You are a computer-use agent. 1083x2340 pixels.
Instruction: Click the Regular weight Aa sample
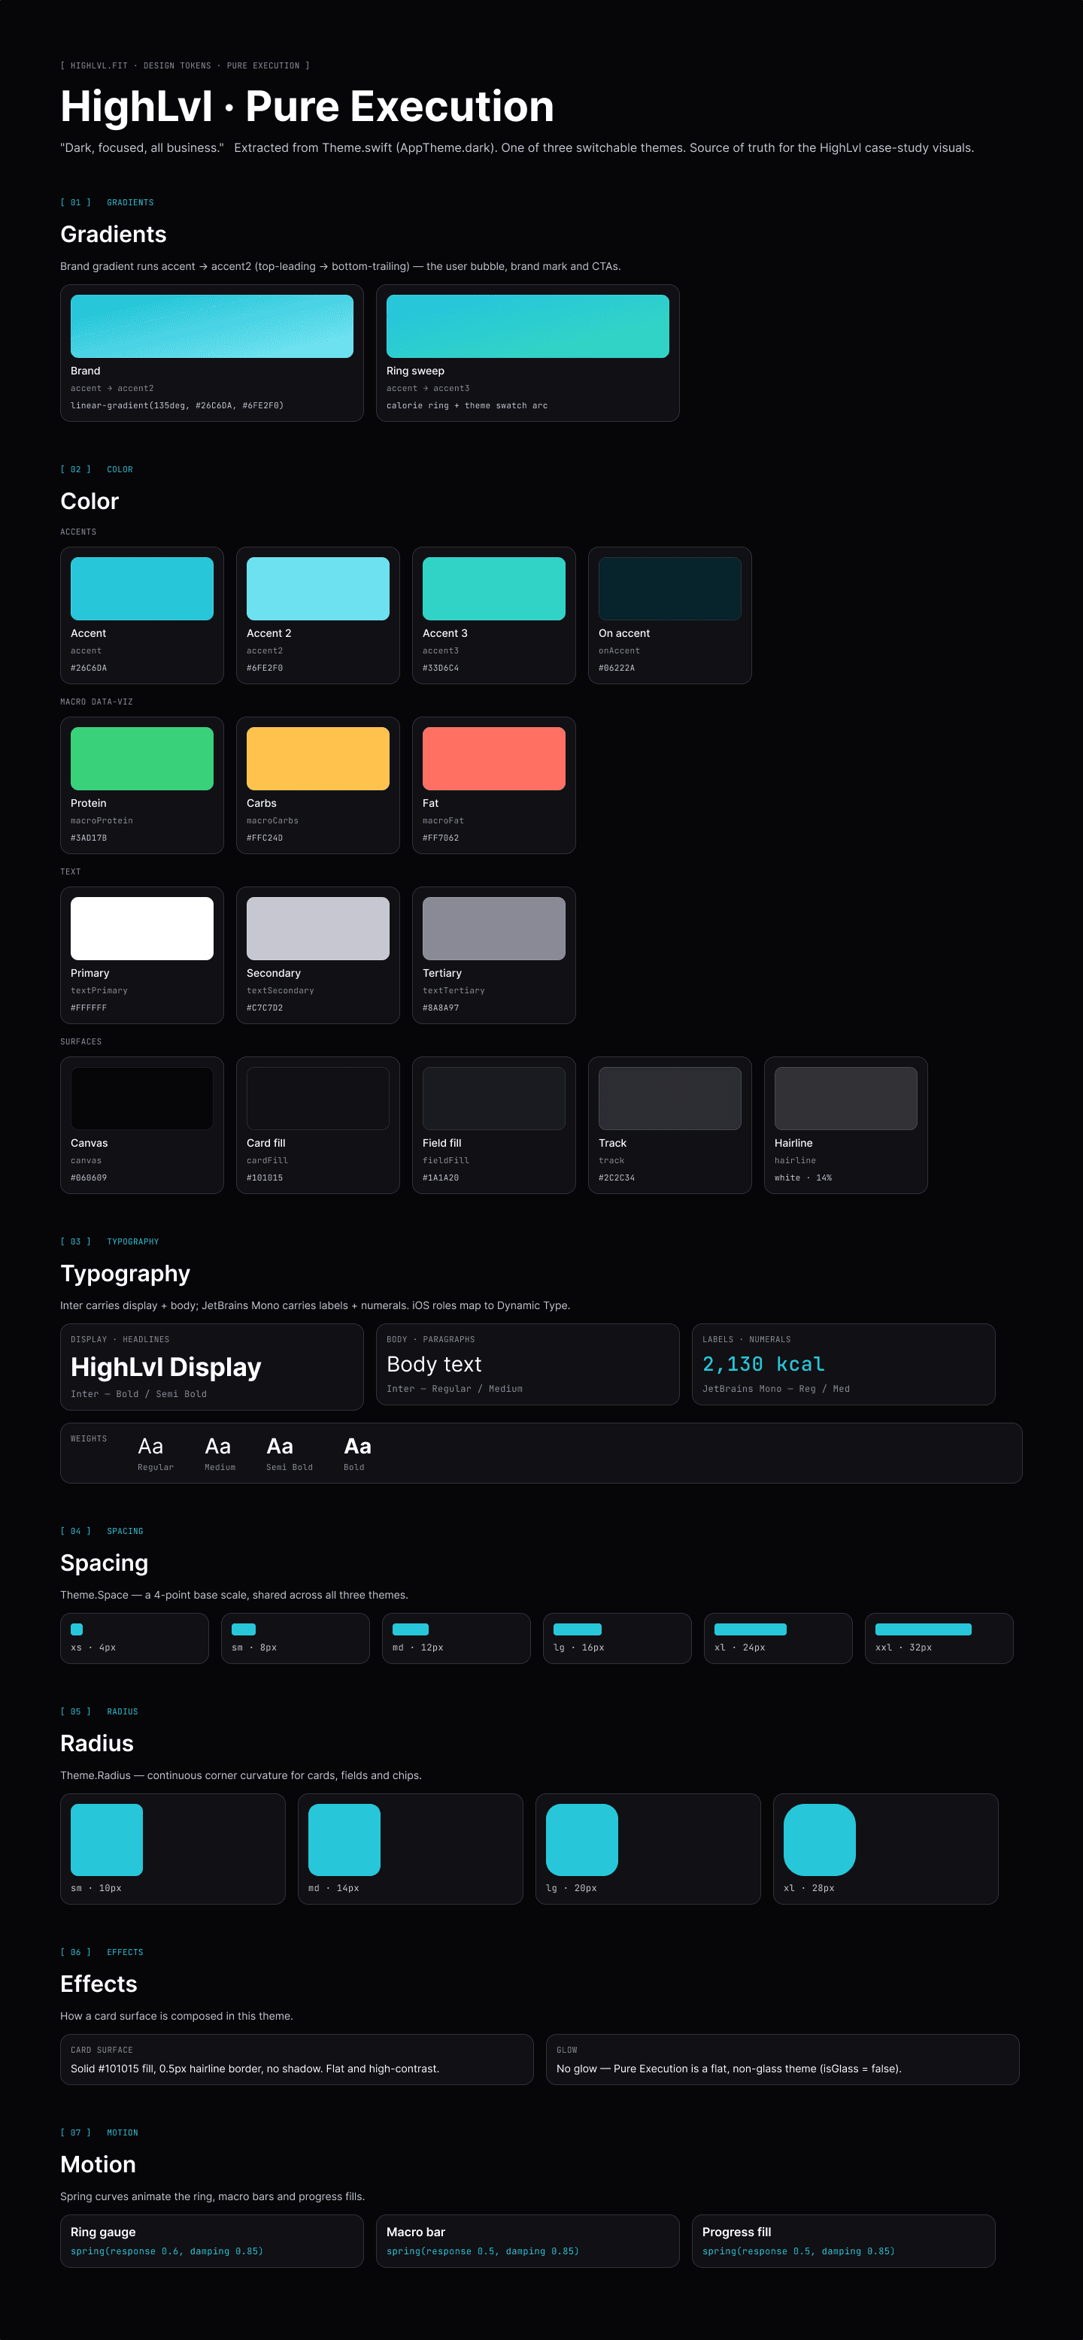click(x=151, y=1446)
